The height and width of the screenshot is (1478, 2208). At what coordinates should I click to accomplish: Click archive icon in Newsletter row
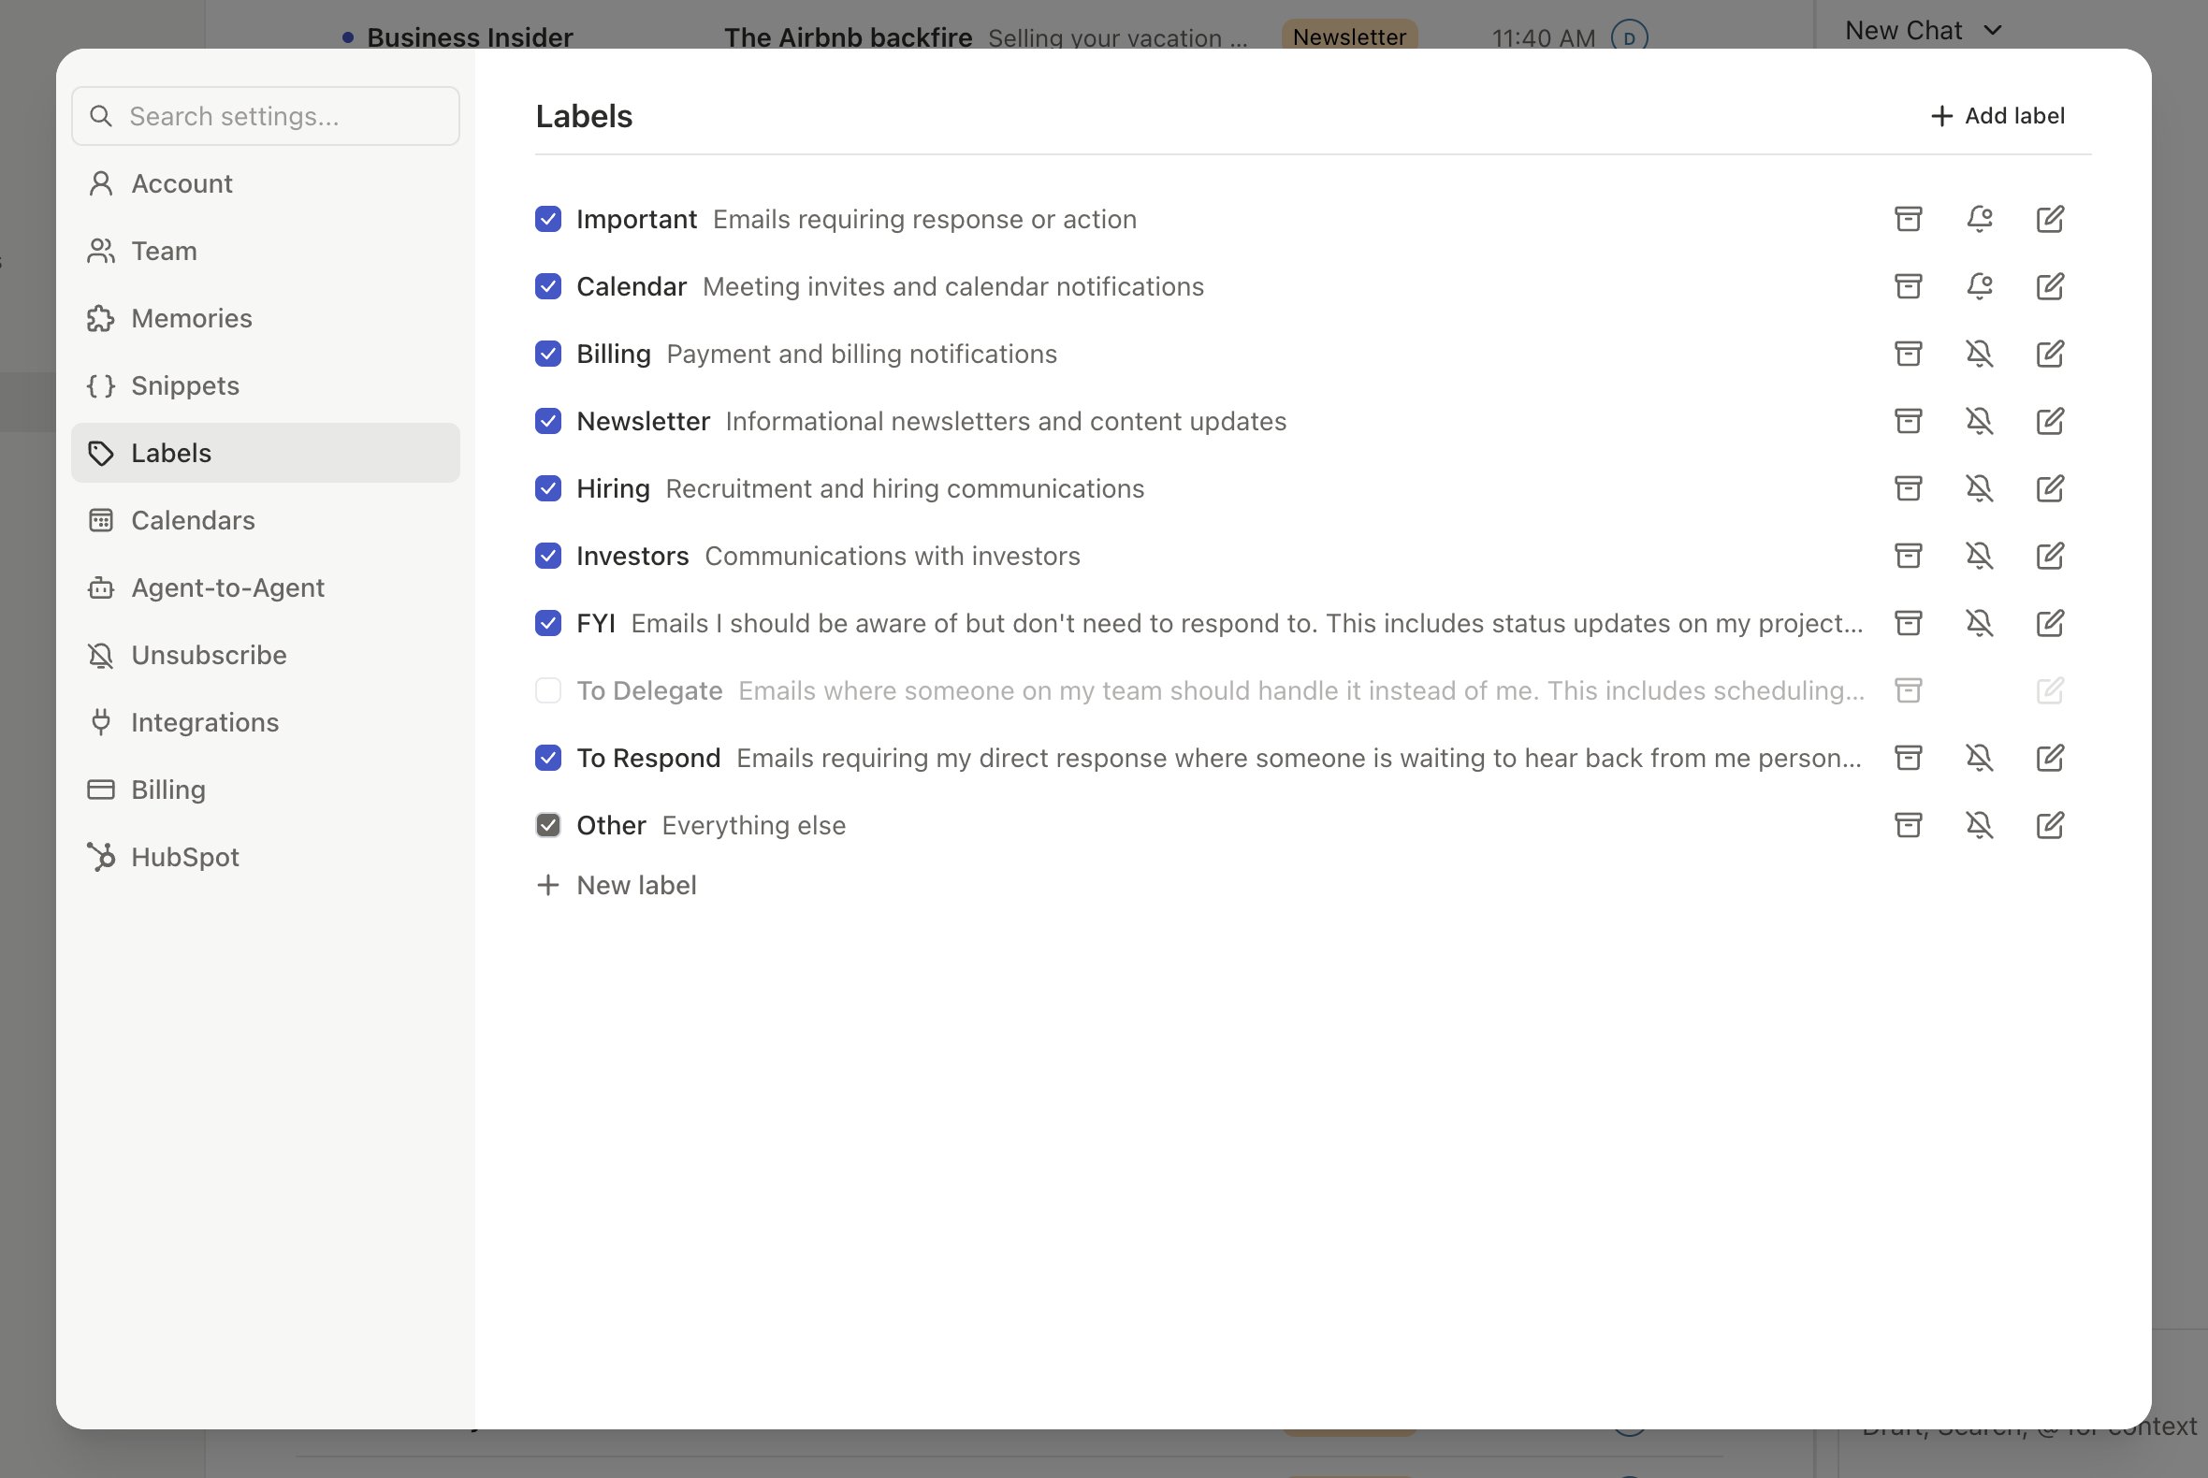point(1909,420)
